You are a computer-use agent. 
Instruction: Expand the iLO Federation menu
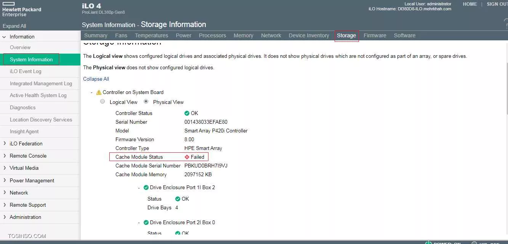[x=5, y=144]
